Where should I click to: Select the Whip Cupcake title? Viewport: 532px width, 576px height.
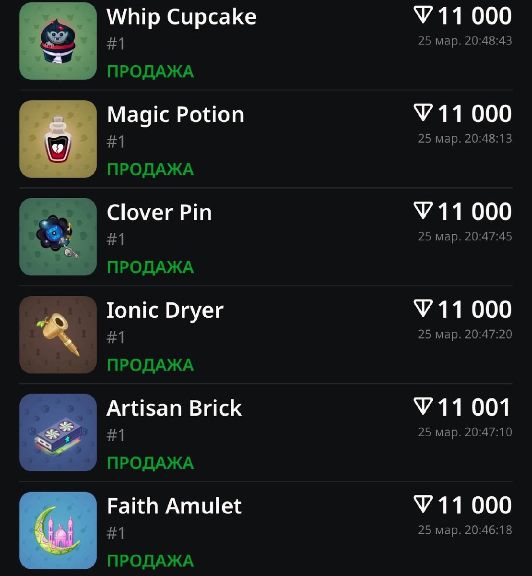(181, 17)
